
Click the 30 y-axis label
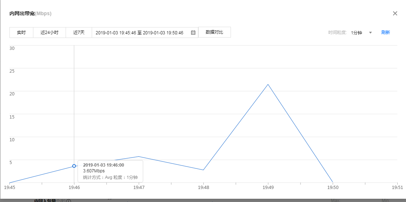coord(12,48)
